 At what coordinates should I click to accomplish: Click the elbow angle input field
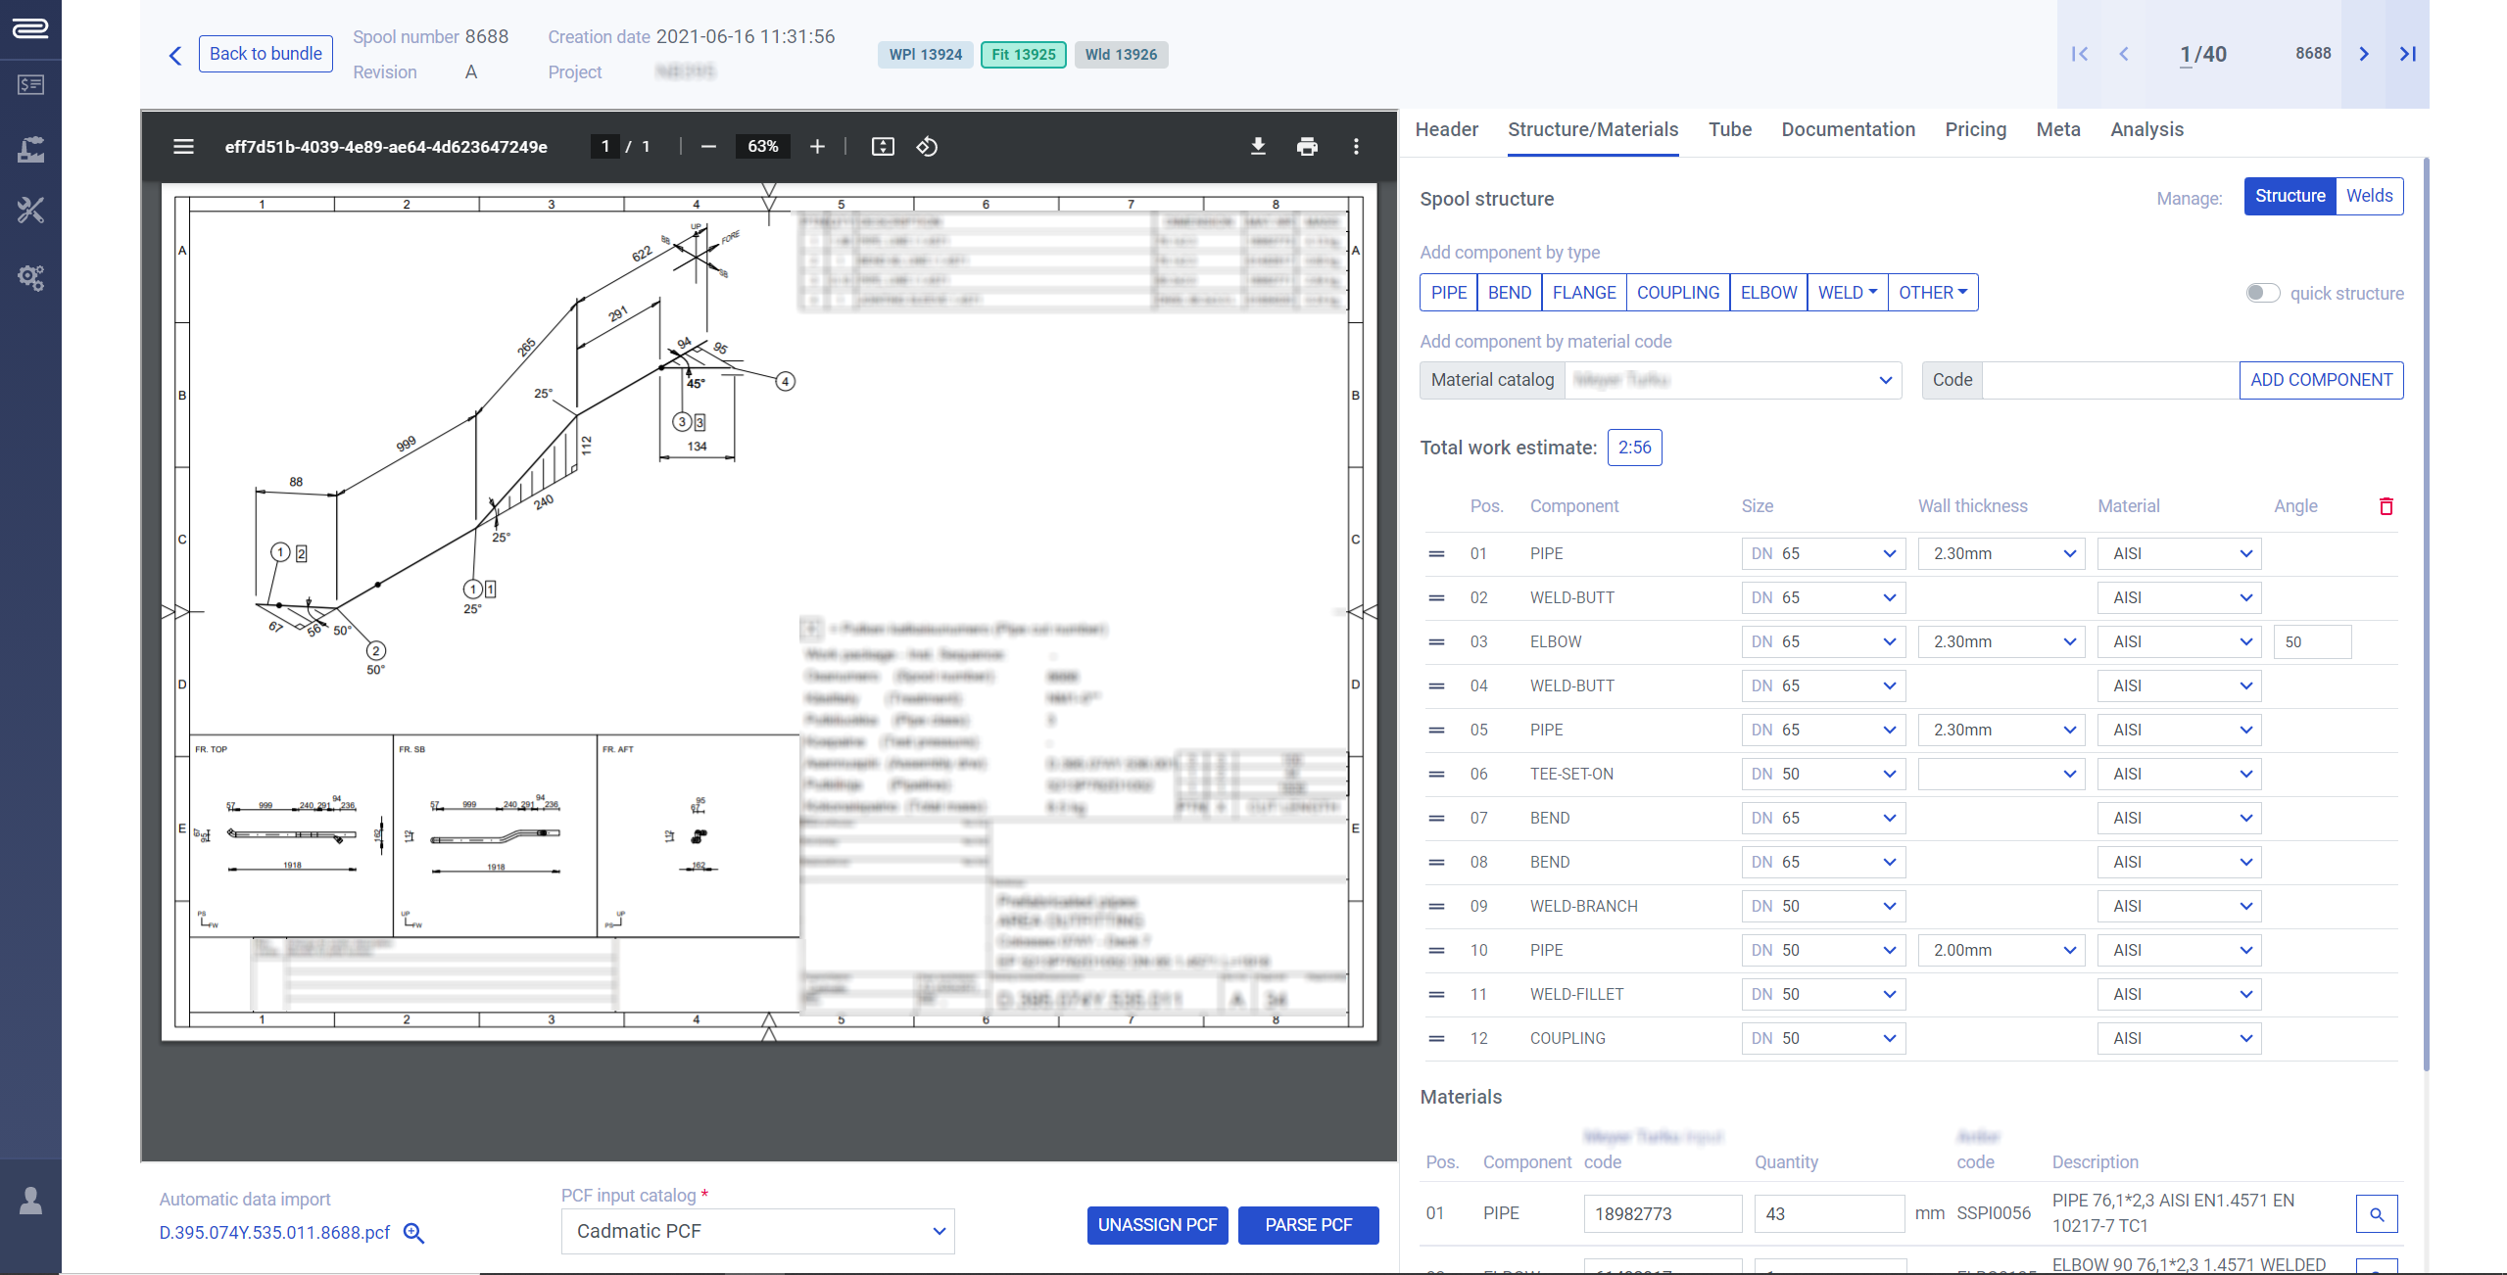2311,642
